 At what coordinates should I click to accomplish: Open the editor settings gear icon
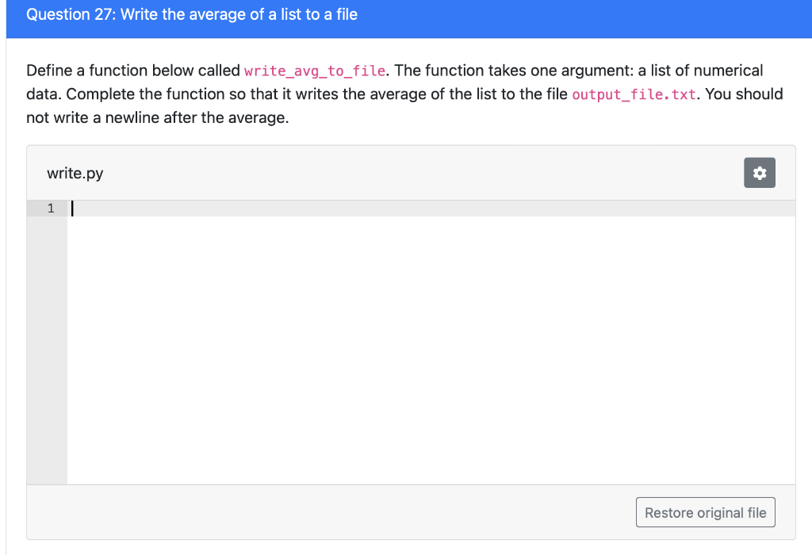coord(759,172)
